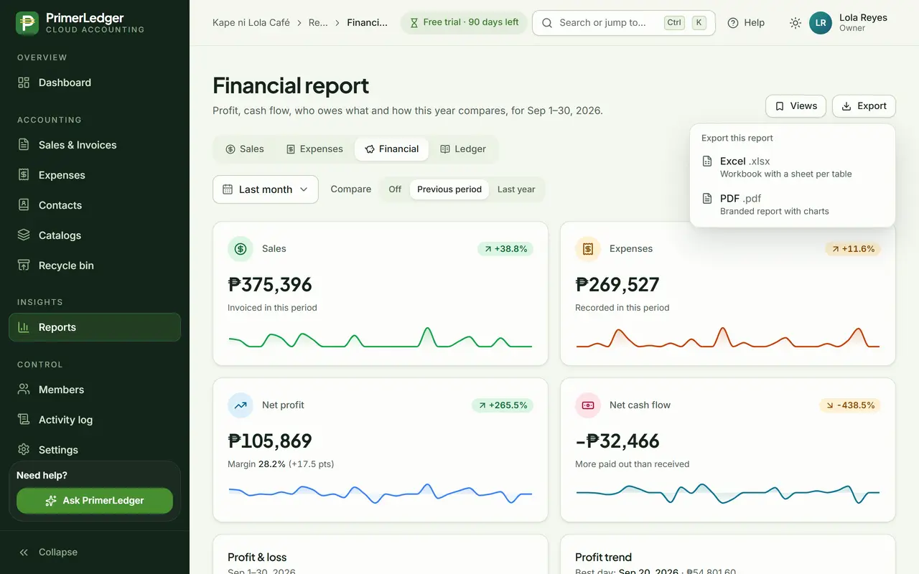Select Last year comparison

click(516, 189)
